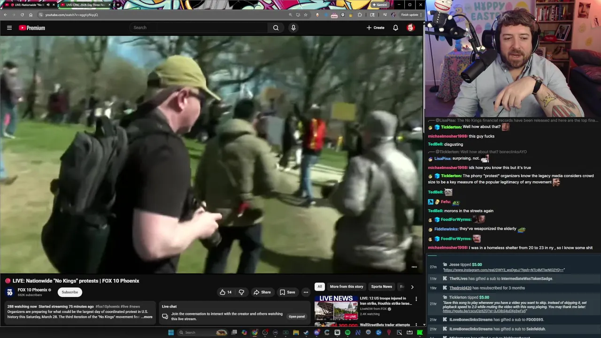Open the Instagram reel link from Jesse
The width and height of the screenshot is (601, 338).
[x=504, y=270]
